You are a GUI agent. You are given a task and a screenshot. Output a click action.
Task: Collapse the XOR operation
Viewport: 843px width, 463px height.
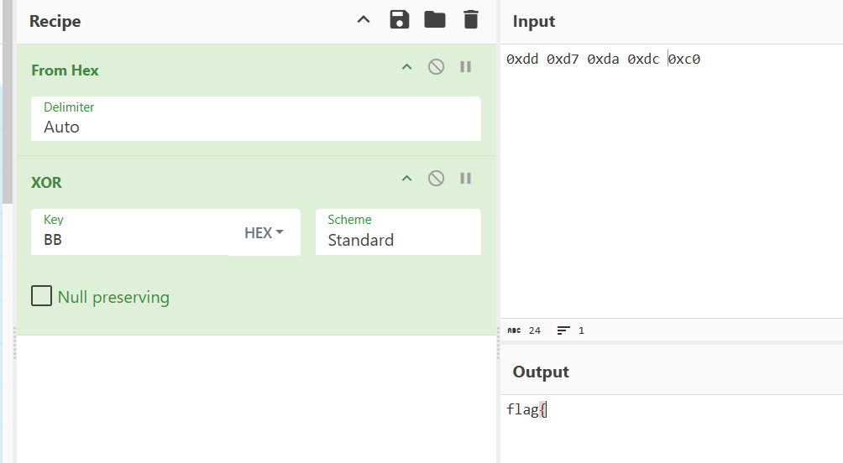[407, 179]
